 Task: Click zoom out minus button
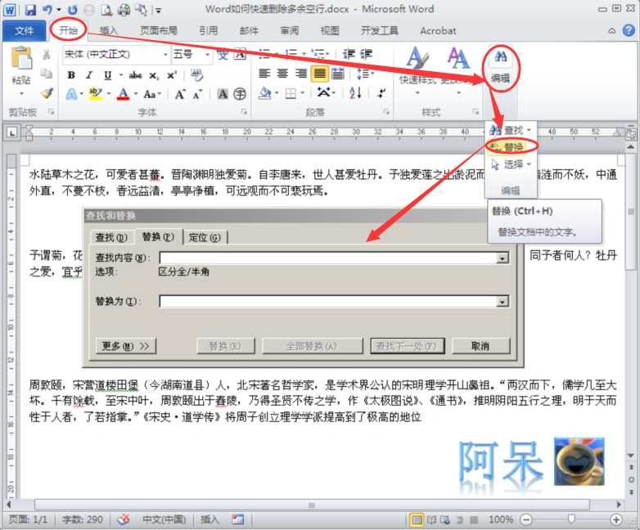(526, 519)
